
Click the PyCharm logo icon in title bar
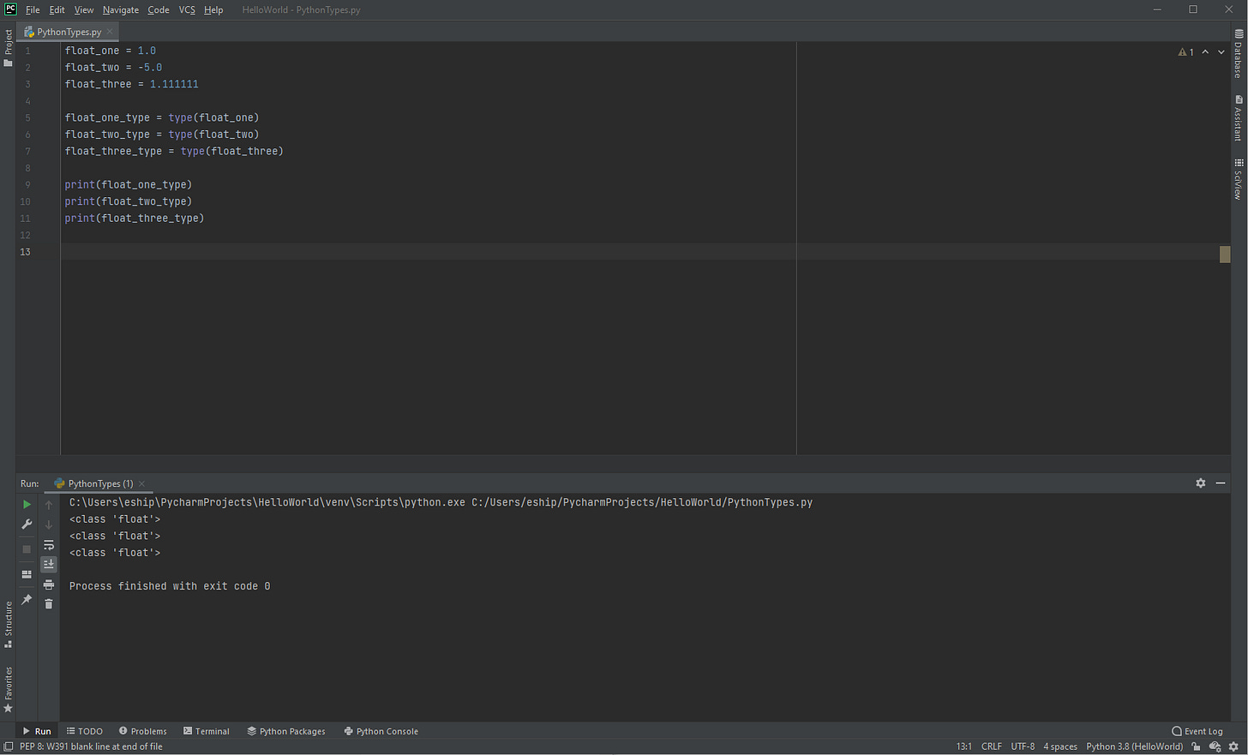point(10,9)
